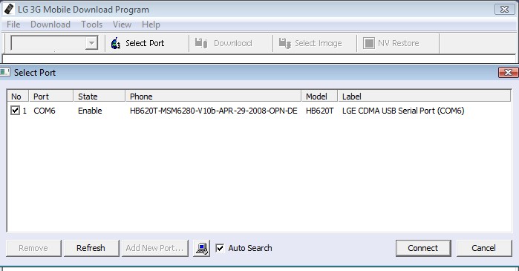This screenshot has height=271, width=519.
Task: Click the Add New Port... button
Action: click(x=155, y=248)
